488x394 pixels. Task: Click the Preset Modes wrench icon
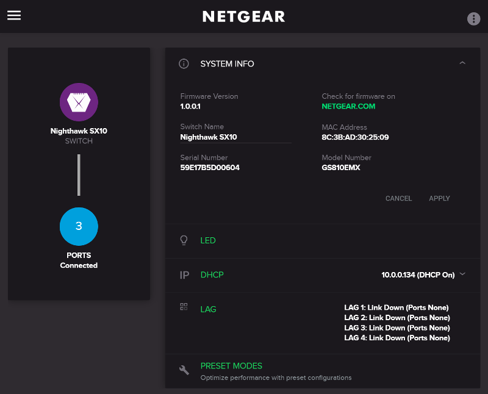click(184, 370)
